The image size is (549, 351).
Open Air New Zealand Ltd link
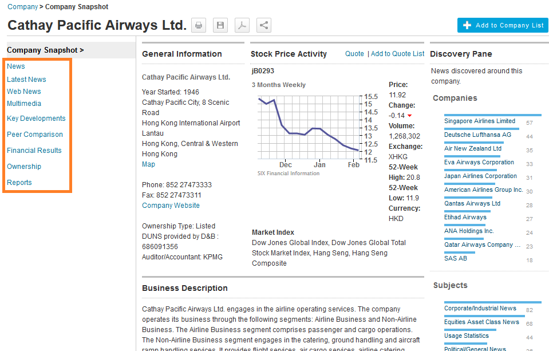click(x=473, y=148)
